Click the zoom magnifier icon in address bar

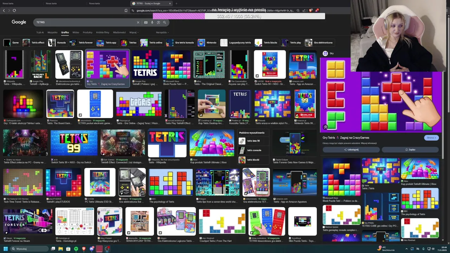tap(298, 11)
